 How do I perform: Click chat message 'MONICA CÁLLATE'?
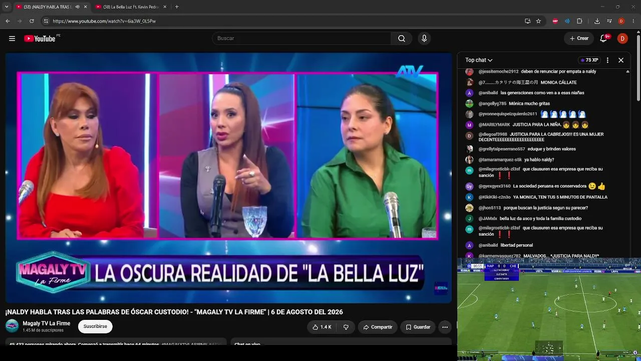[x=558, y=82]
